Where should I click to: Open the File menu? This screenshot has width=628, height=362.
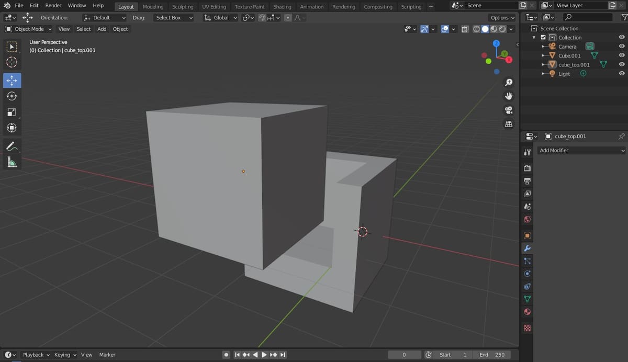coord(19,5)
